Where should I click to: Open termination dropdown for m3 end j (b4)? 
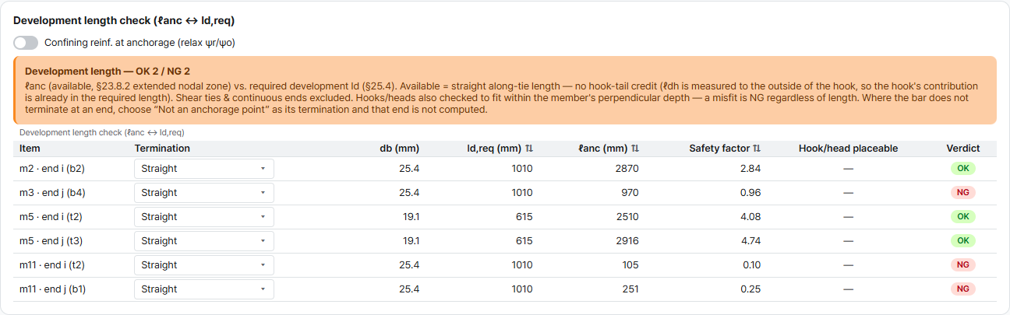(204, 193)
